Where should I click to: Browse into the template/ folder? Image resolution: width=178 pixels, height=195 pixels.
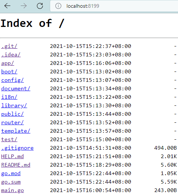coord(16,131)
